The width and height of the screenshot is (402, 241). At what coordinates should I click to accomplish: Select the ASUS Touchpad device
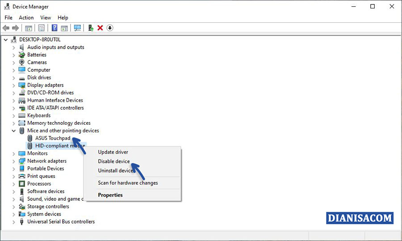click(x=53, y=138)
